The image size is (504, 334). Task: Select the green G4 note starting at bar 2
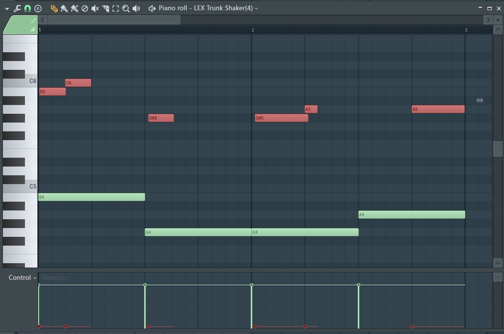305,232
